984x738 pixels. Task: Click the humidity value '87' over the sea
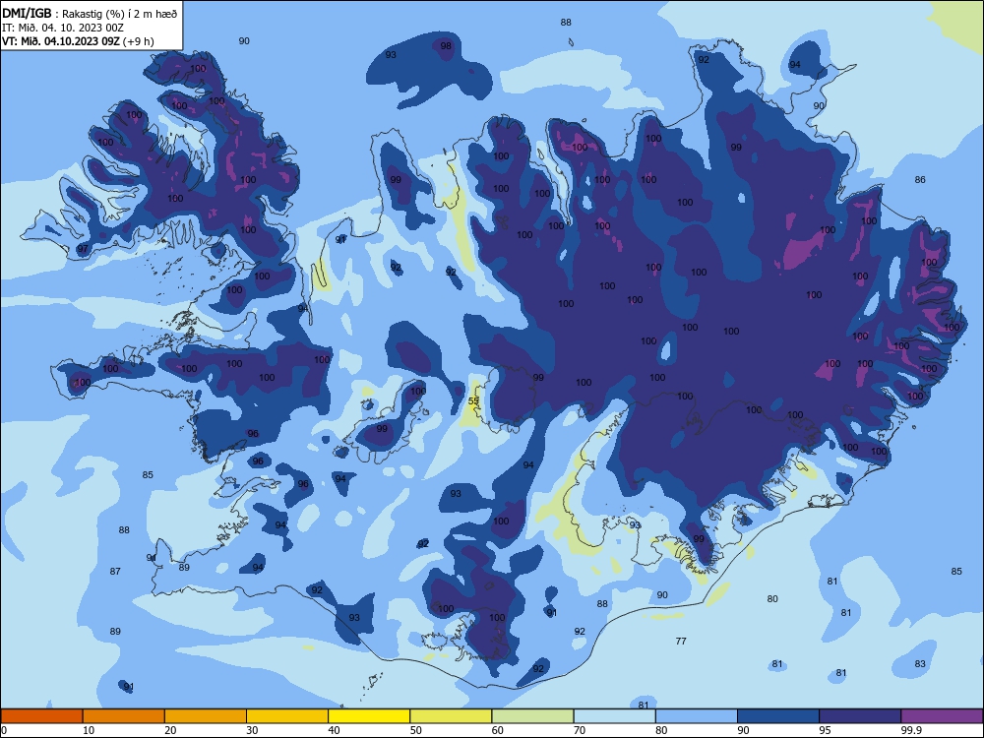pos(115,572)
